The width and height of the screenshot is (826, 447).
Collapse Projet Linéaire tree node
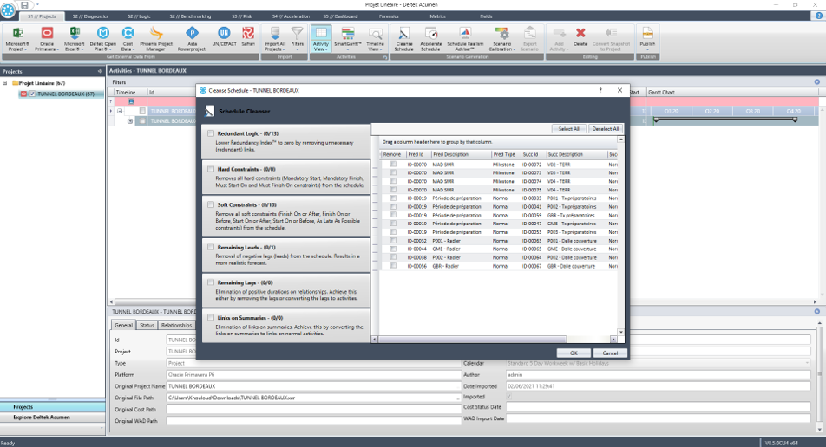(4, 83)
